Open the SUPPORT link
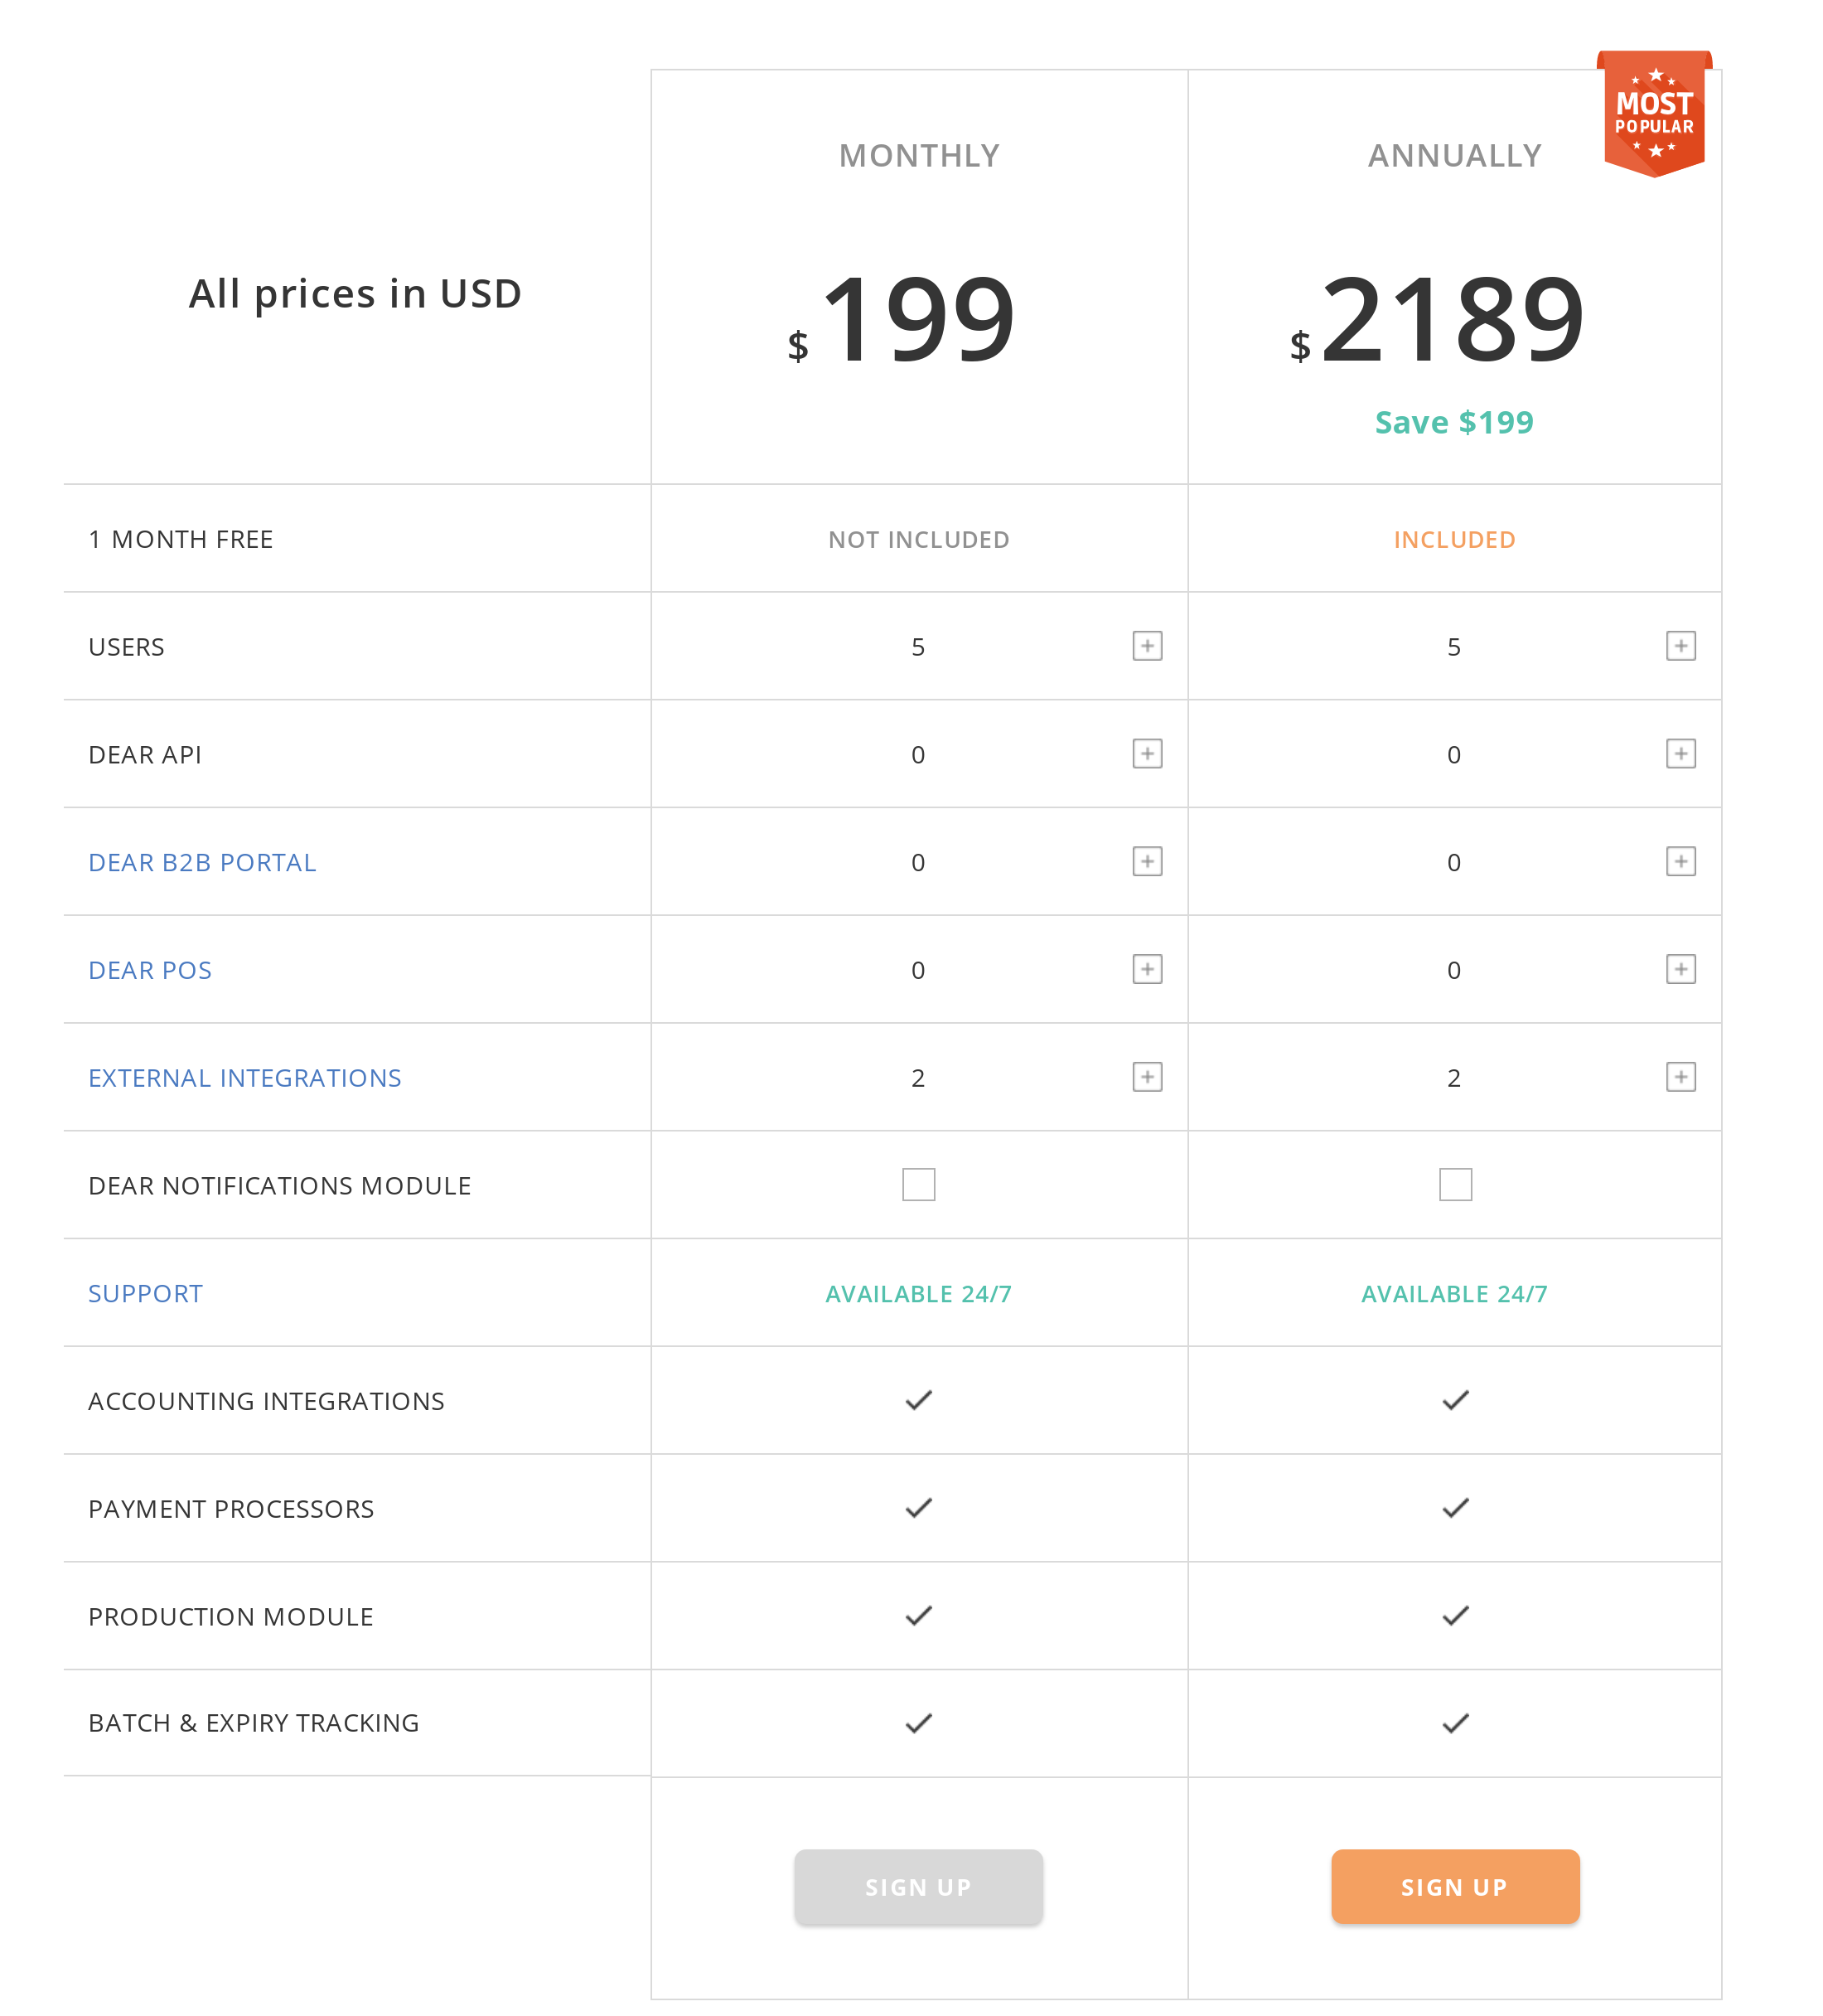The height and width of the screenshot is (2016, 1823). (145, 1292)
